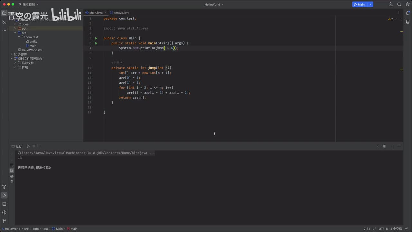
Task: Expand the 扩展 folder
Action: point(15,67)
